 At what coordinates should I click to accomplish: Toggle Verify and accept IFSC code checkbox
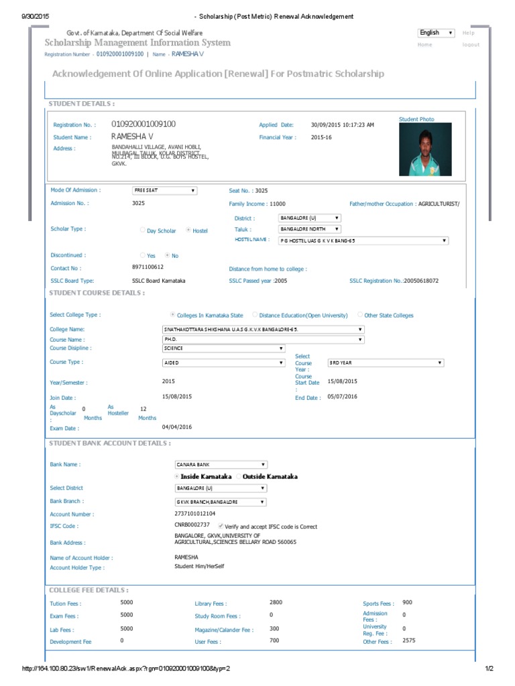pyautogui.click(x=221, y=526)
